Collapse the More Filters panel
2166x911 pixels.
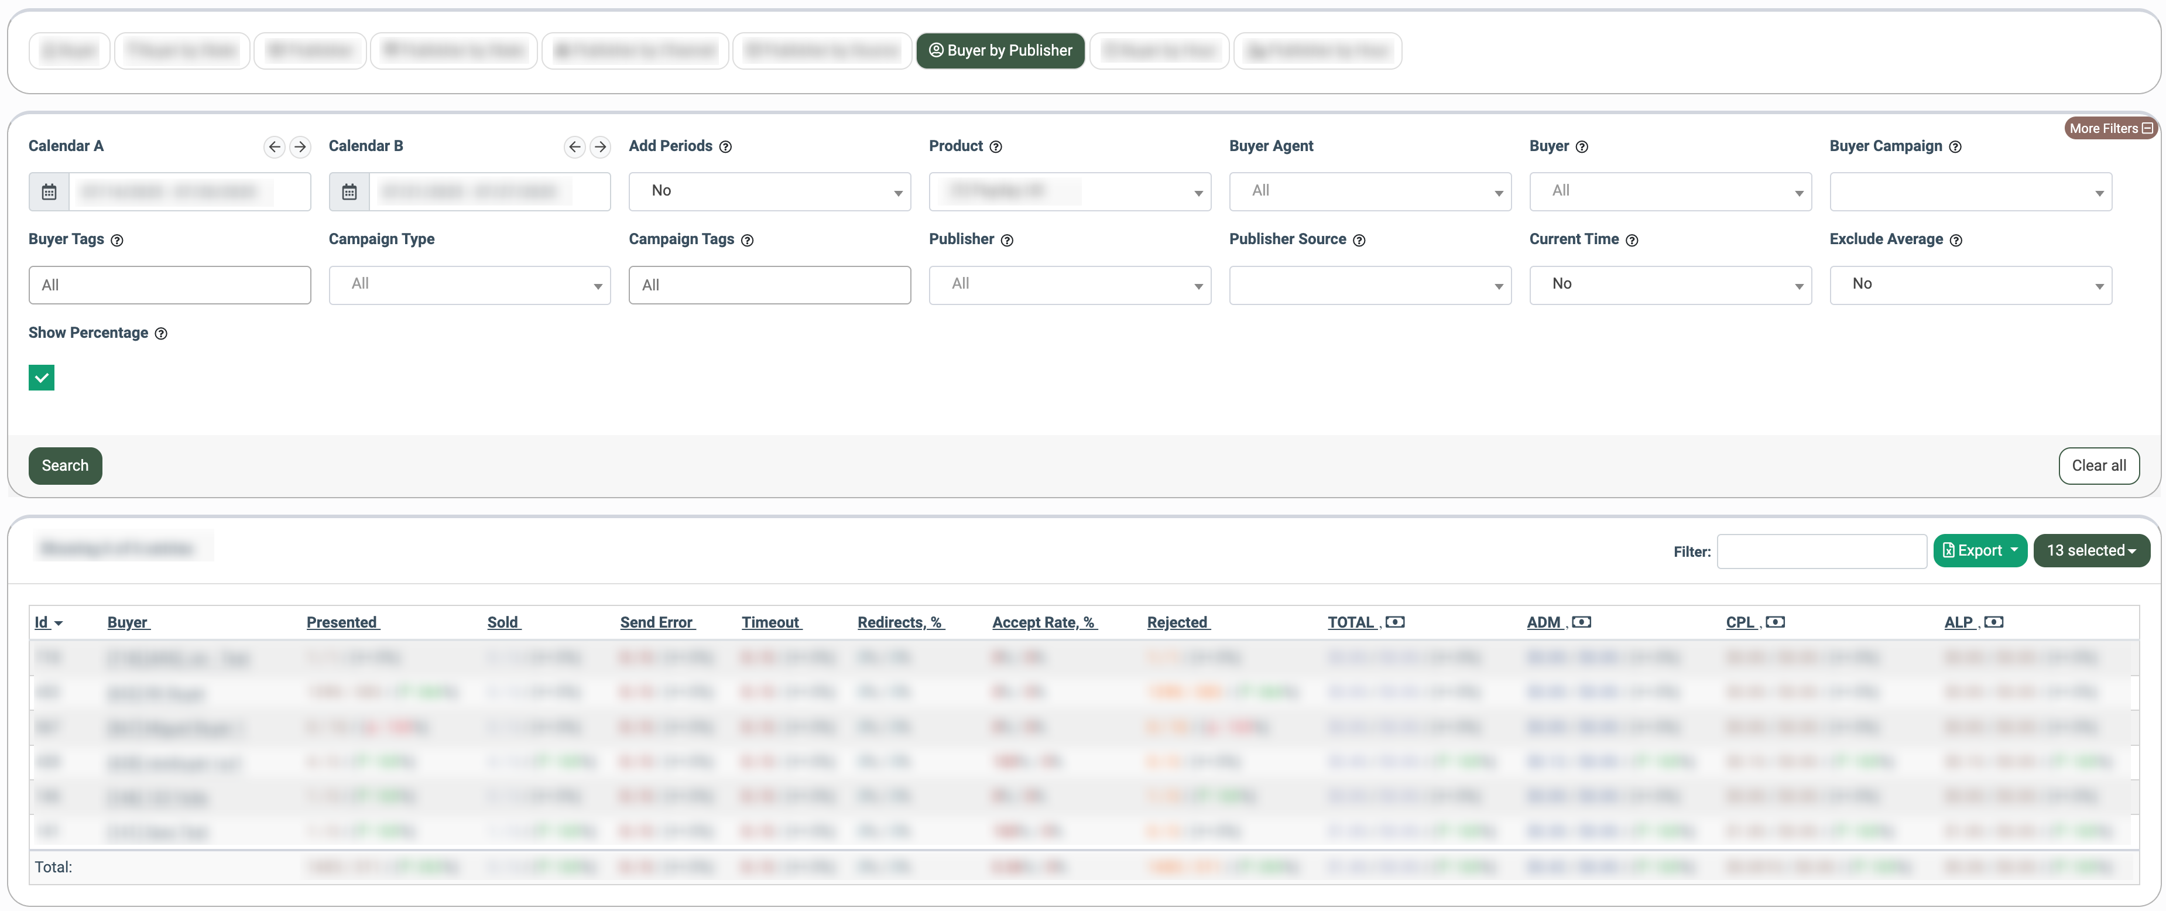coord(2110,129)
